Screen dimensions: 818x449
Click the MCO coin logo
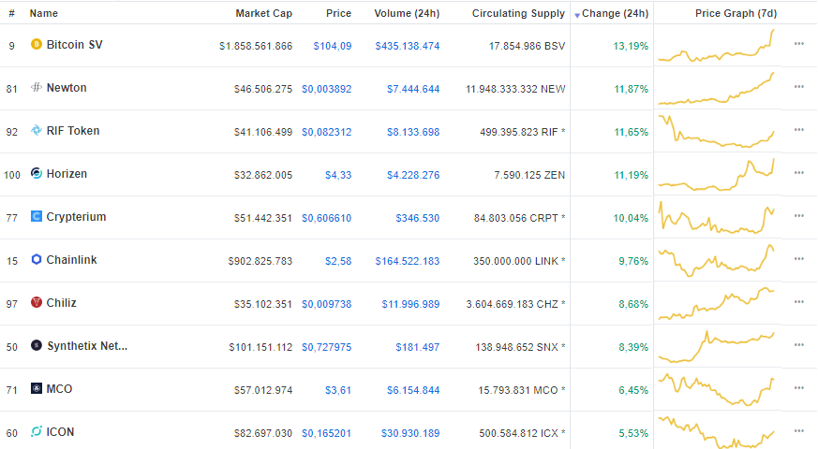point(36,388)
